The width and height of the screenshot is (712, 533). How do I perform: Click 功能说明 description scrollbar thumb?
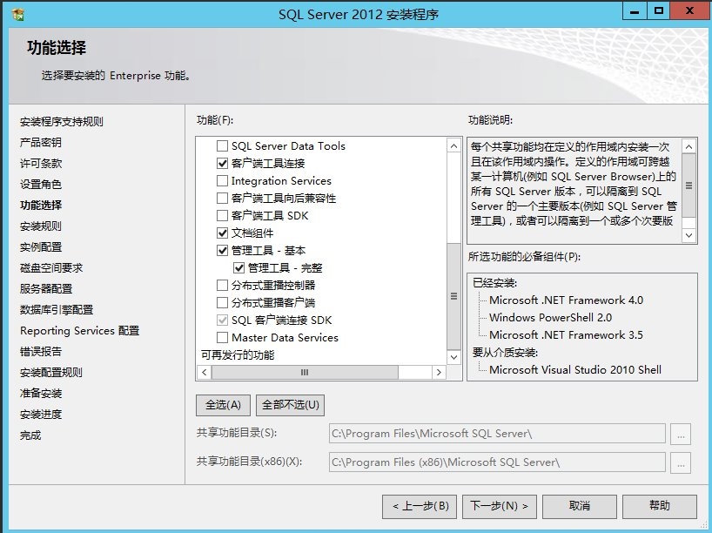coord(688,186)
